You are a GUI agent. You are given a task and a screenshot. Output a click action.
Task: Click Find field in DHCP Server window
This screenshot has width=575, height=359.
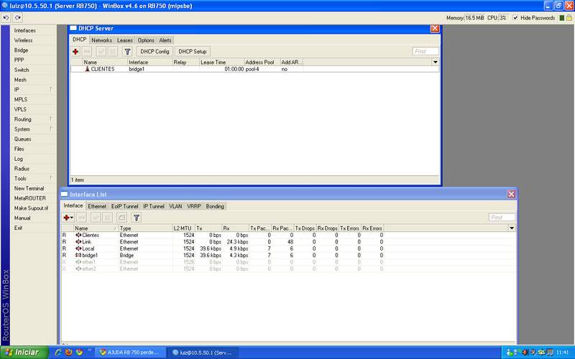(425, 51)
